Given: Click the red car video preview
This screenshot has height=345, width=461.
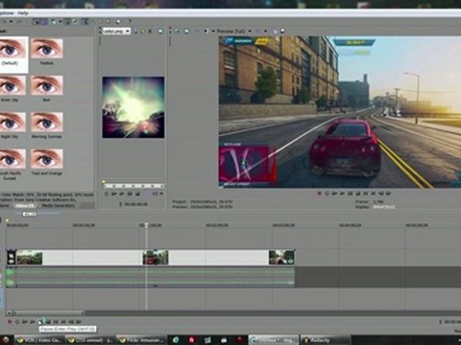Looking at the screenshot, I should click(x=340, y=112).
